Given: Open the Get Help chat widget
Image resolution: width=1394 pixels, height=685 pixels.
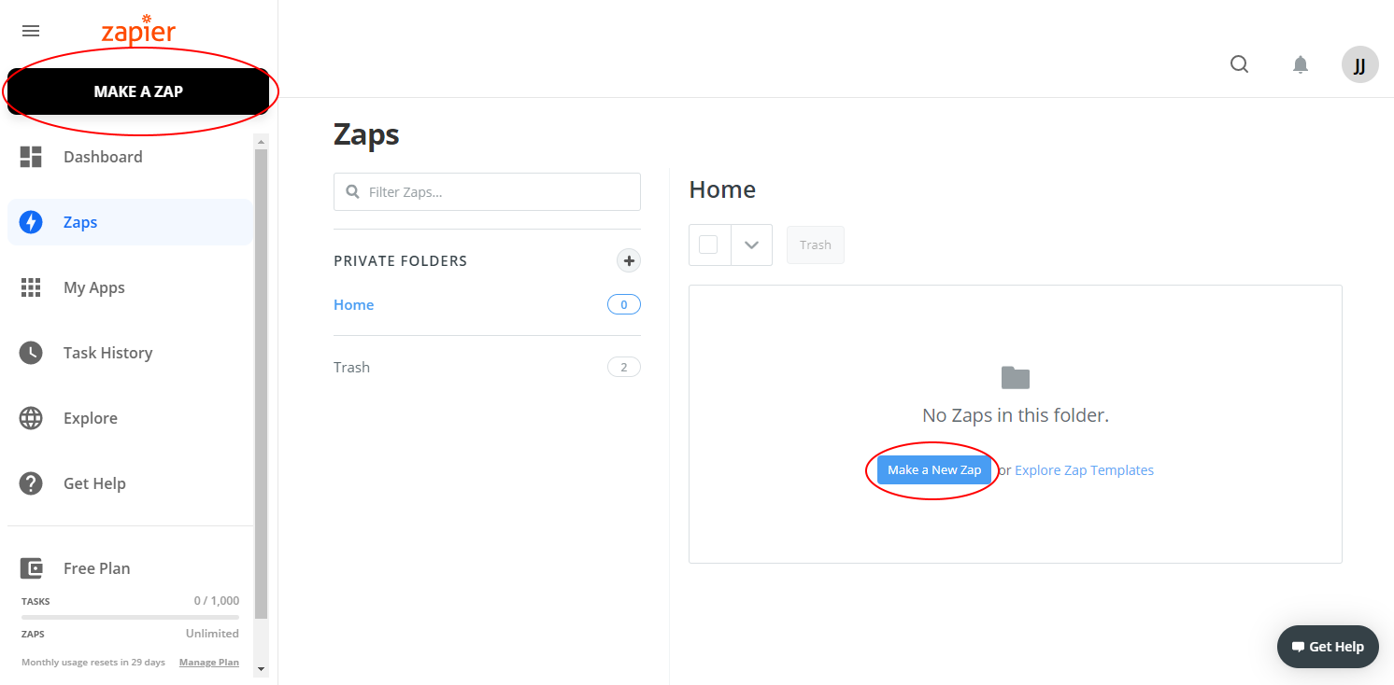Looking at the screenshot, I should click(1328, 647).
